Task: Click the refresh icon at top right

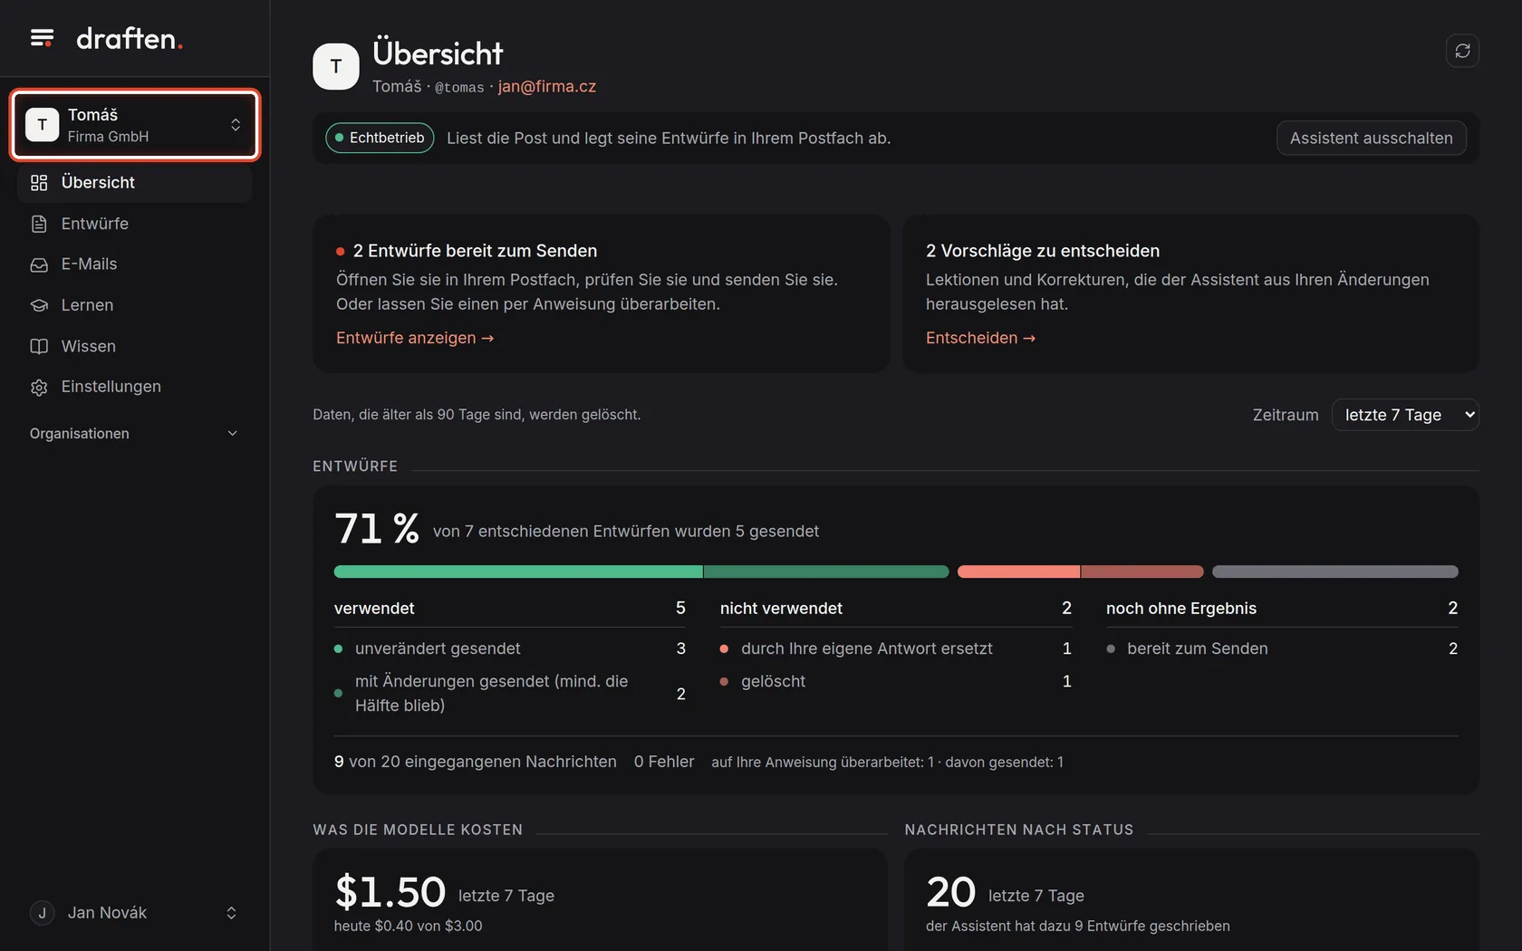Action: click(x=1462, y=51)
